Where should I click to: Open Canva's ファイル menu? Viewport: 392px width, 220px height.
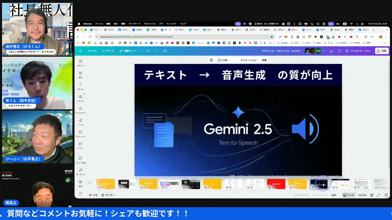click(92, 51)
